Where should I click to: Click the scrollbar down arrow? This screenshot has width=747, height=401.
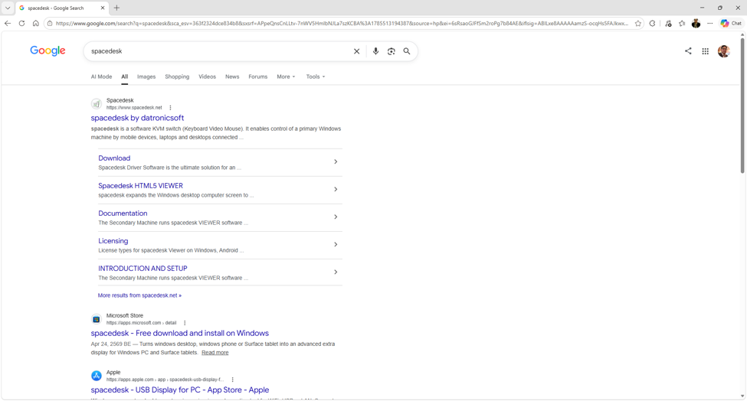tap(742, 396)
